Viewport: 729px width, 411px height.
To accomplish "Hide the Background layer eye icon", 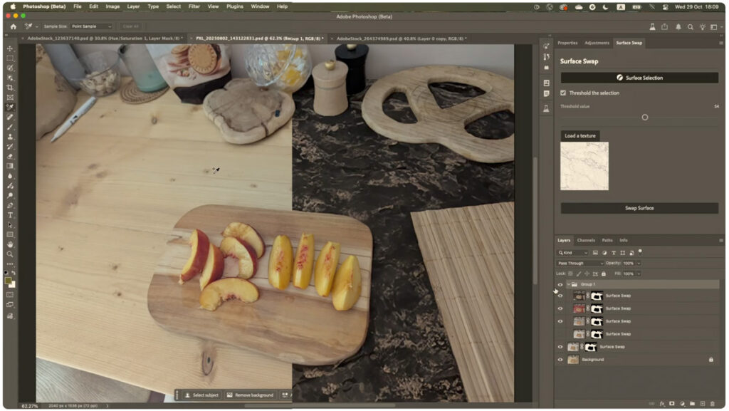I will (x=560, y=360).
